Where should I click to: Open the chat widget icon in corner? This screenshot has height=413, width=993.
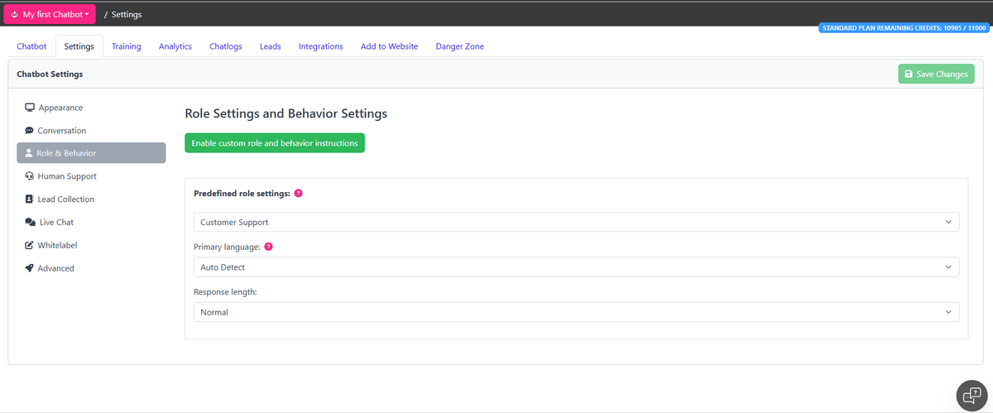point(969,394)
